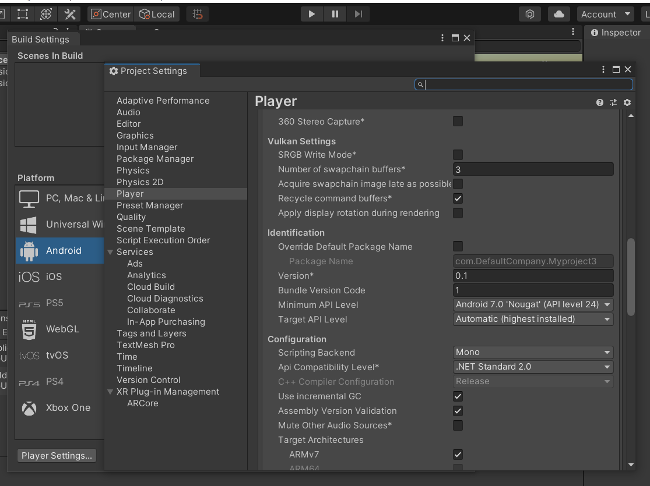
Task: Toggle Acquire swapchain image late checkbox
Action: click(x=458, y=184)
